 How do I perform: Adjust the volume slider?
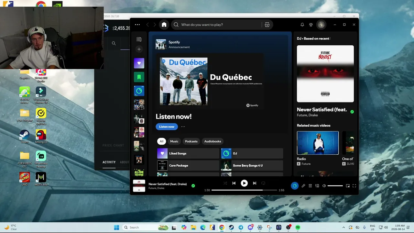[x=335, y=186]
